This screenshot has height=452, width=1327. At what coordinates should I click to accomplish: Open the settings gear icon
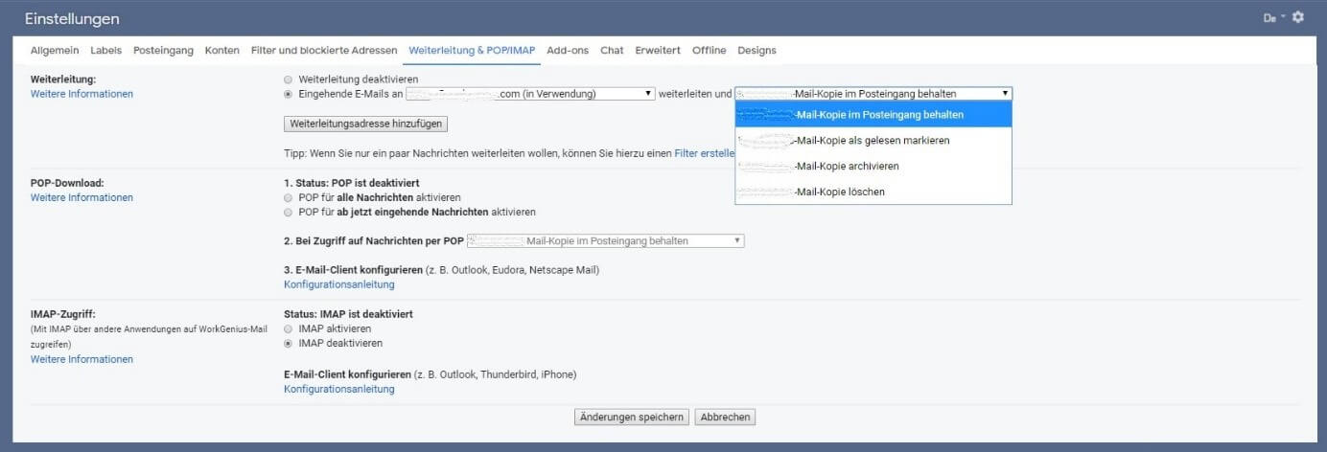click(1298, 17)
